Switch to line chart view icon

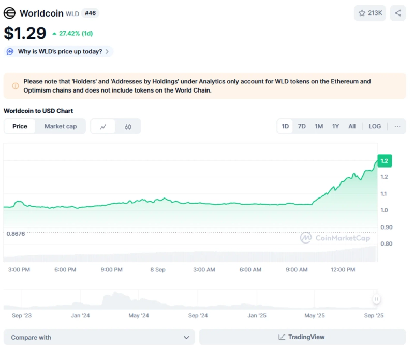point(103,127)
